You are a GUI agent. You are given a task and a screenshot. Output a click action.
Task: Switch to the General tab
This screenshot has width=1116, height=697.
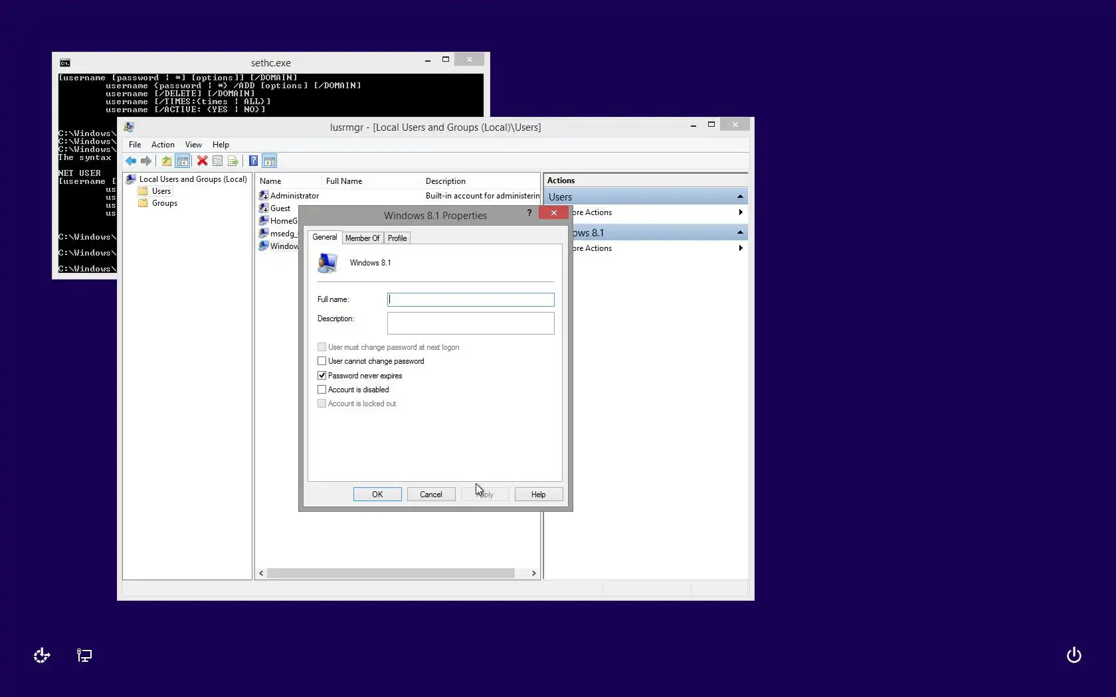coord(325,237)
